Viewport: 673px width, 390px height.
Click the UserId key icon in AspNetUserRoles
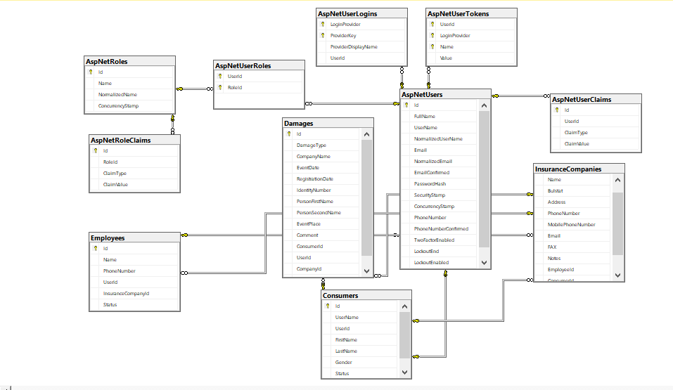[220, 77]
